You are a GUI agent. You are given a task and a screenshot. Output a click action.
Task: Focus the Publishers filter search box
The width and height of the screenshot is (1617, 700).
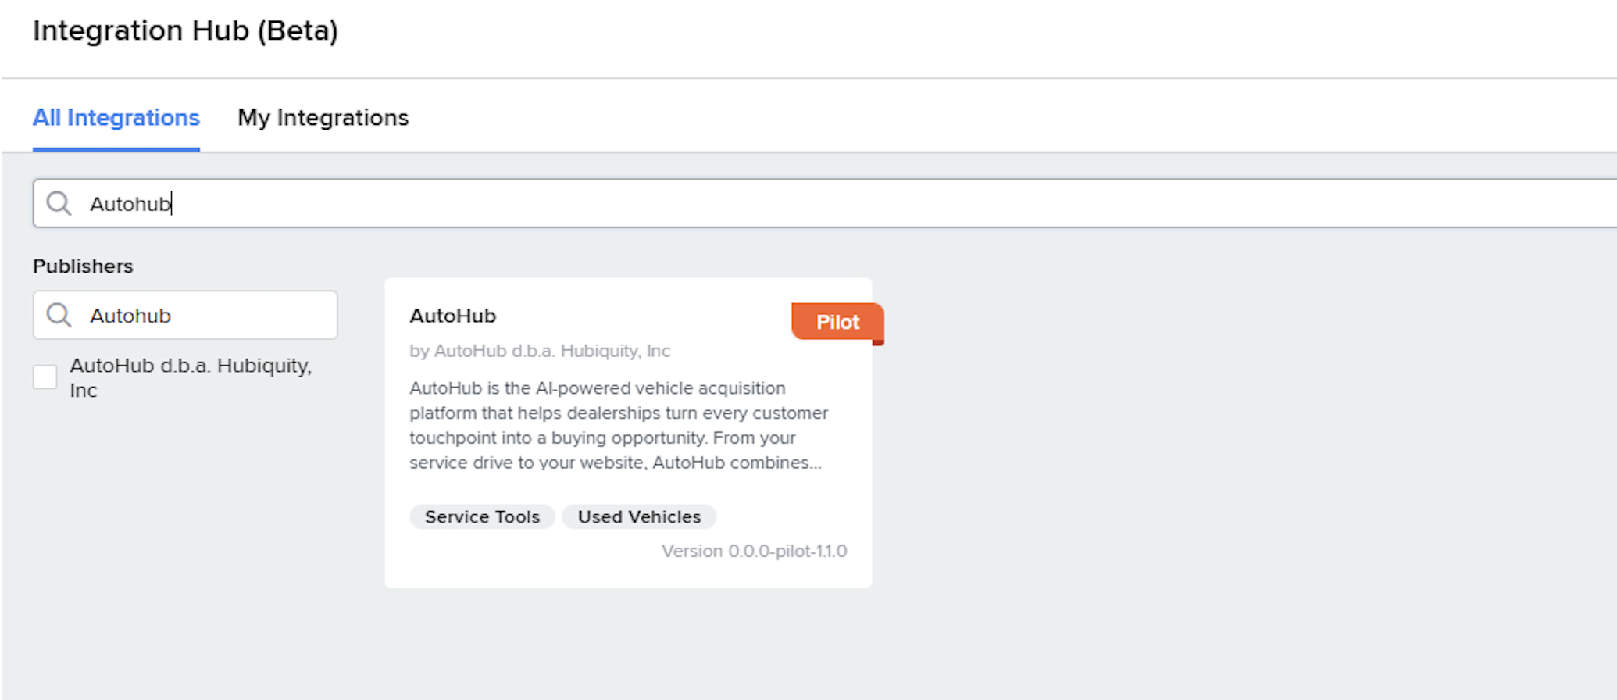(185, 315)
